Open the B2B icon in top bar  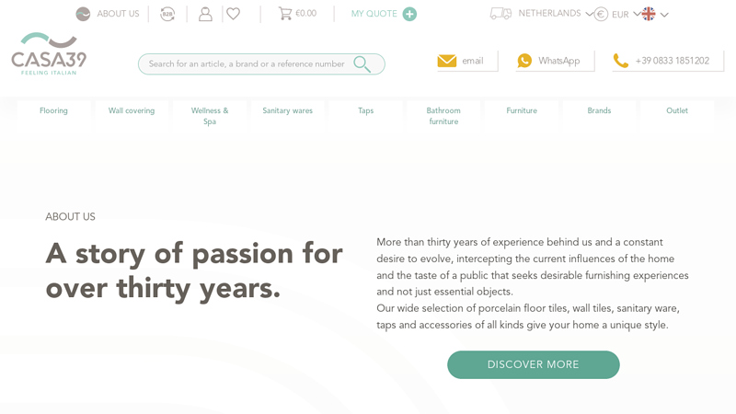pos(167,14)
